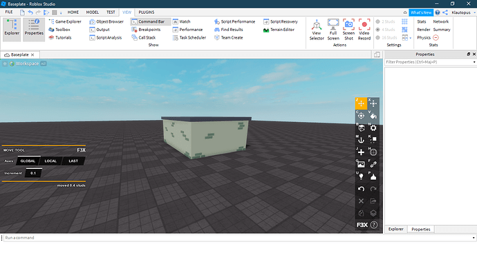
Task: Click the F3X export icon
Action: coord(373,201)
